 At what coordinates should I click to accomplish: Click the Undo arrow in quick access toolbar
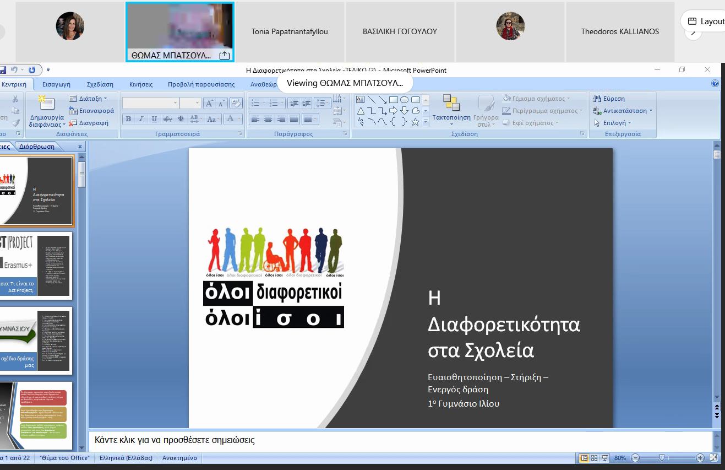click(14, 70)
